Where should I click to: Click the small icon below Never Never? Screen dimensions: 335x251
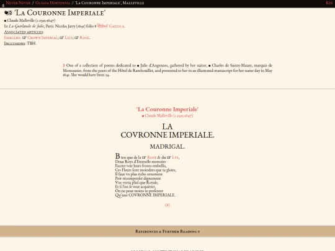click(3, 6)
